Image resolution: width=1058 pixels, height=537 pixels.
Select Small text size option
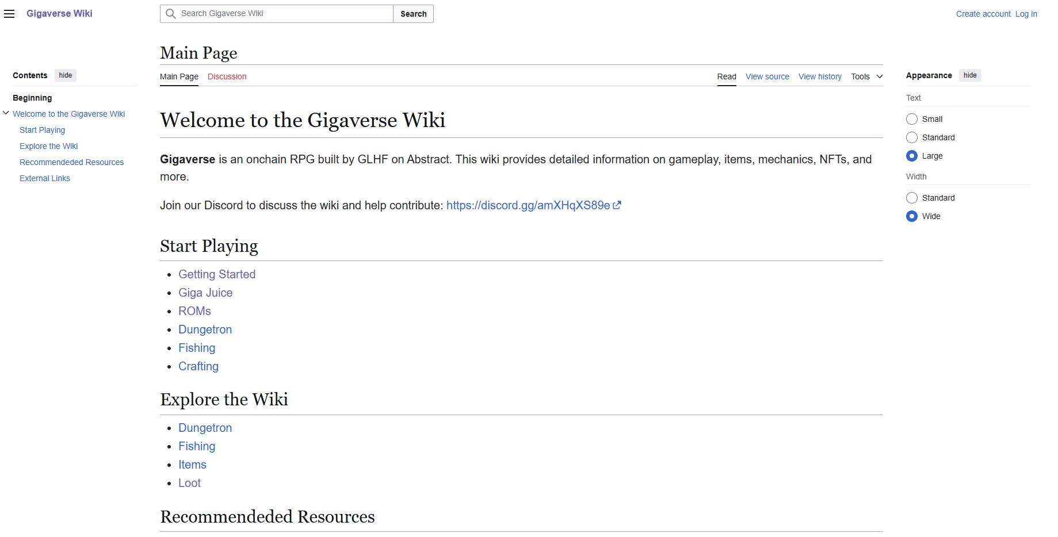point(911,119)
